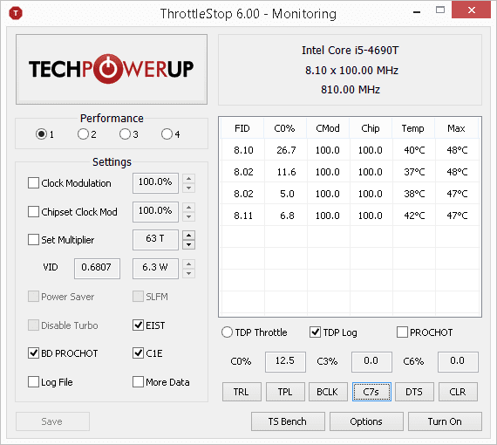The height and width of the screenshot is (445, 497).
Task: Click the C0% 12.5 value box
Action: point(285,361)
